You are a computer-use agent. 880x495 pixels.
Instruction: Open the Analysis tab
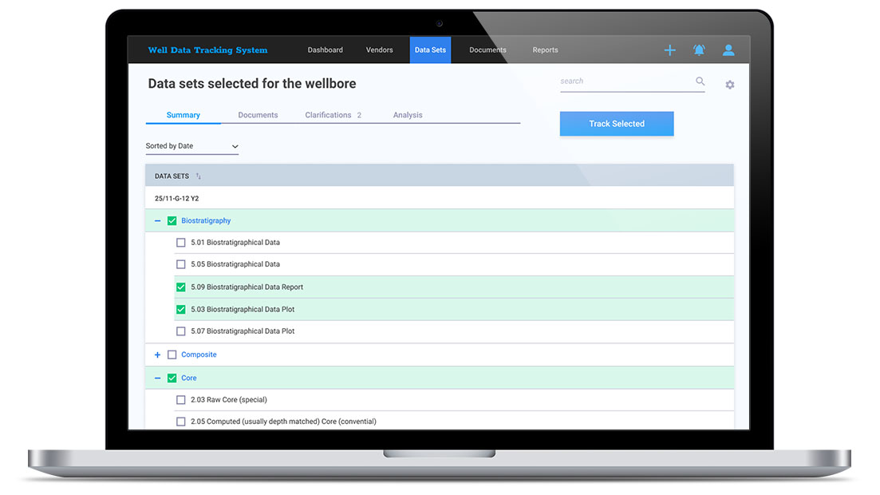coord(408,115)
